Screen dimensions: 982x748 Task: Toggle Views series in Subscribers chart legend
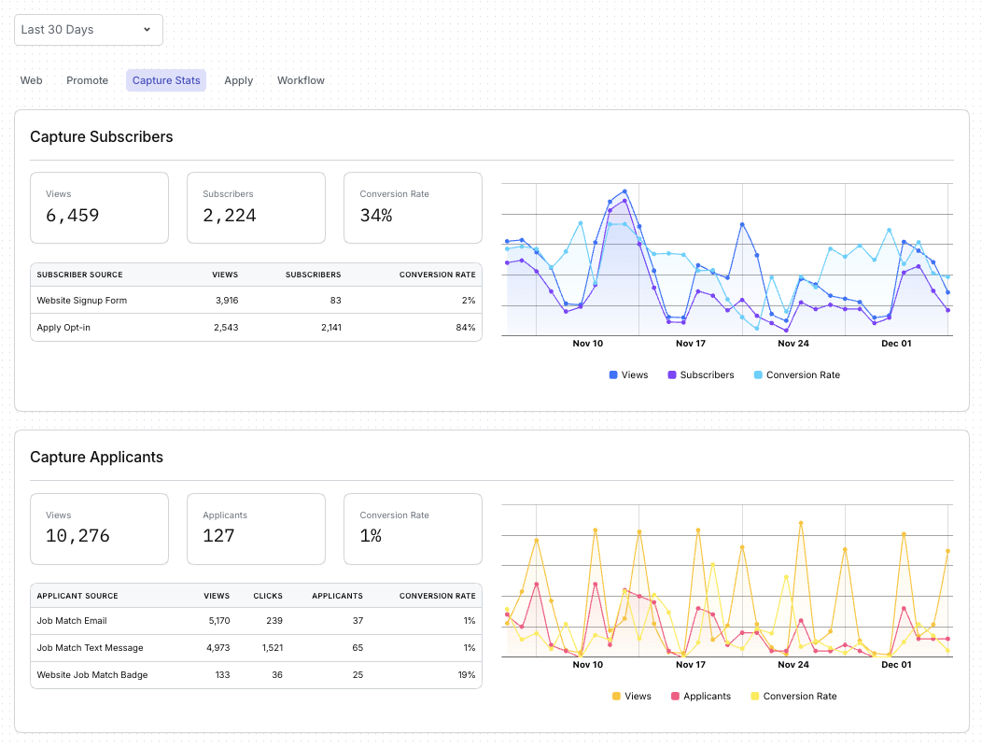pos(627,374)
